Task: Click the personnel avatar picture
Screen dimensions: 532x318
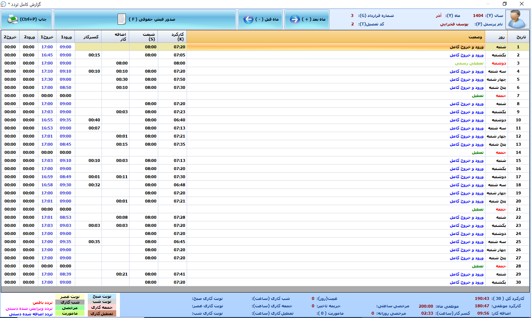Action: click(x=517, y=19)
